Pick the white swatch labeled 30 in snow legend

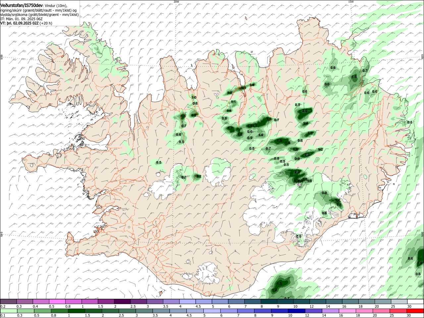pos(415,301)
